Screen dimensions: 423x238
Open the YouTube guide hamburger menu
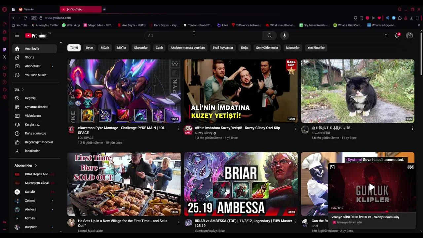(17, 35)
